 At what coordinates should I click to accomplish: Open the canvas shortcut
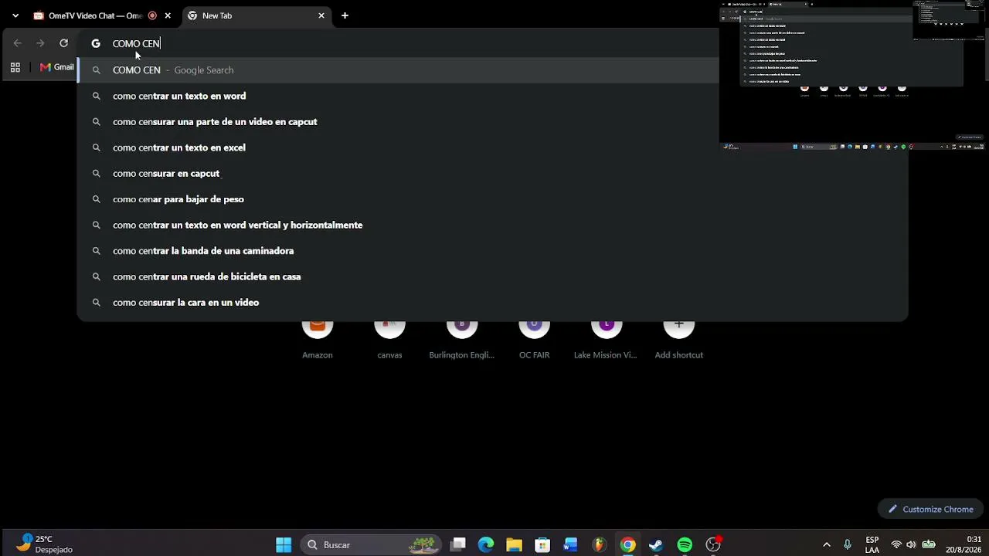click(x=389, y=338)
